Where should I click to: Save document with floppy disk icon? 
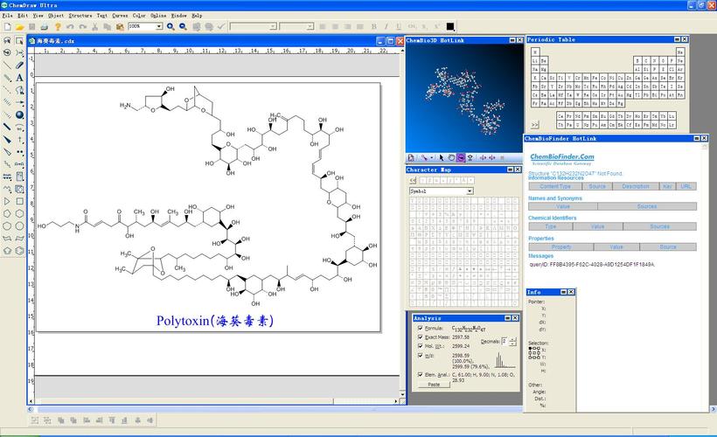click(x=32, y=27)
